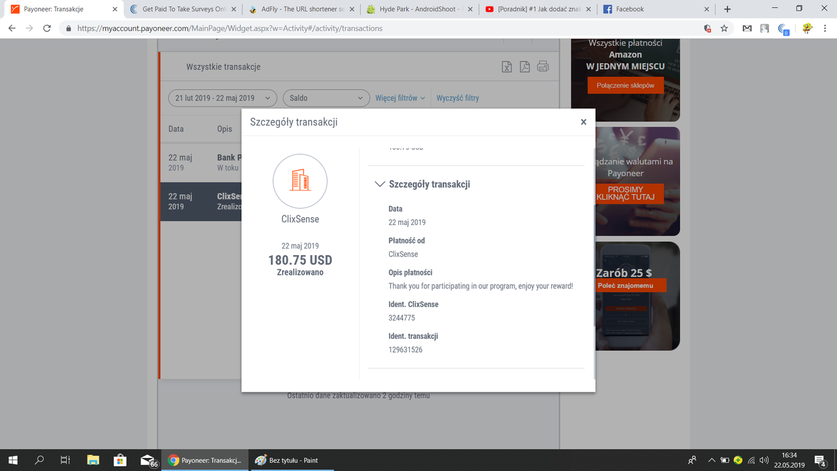Collapse the Szczegóły transakcji section chevron
Screen dimensions: 837x471
point(379,184)
